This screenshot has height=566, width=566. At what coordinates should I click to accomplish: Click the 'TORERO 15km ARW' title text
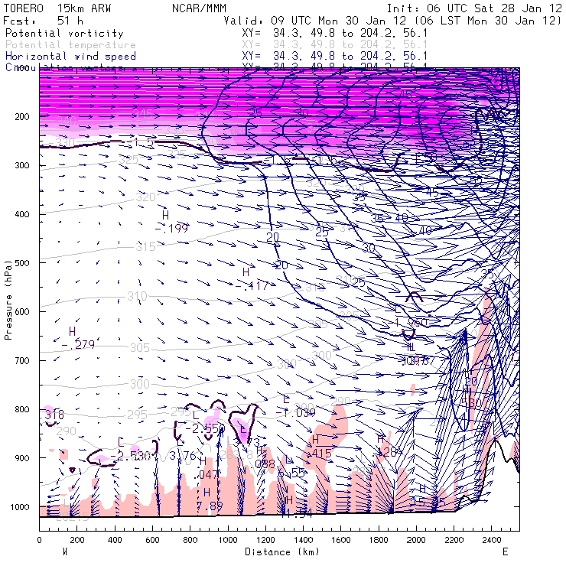[x=57, y=8]
